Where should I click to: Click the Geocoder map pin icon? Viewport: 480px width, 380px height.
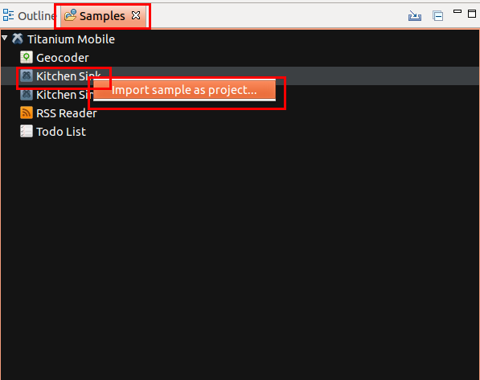pos(27,58)
